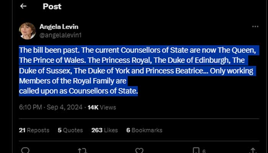The height and width of the screenshot is (153, 268).
Task: Go back using the left arrow
Action: [x=23, y=7]
